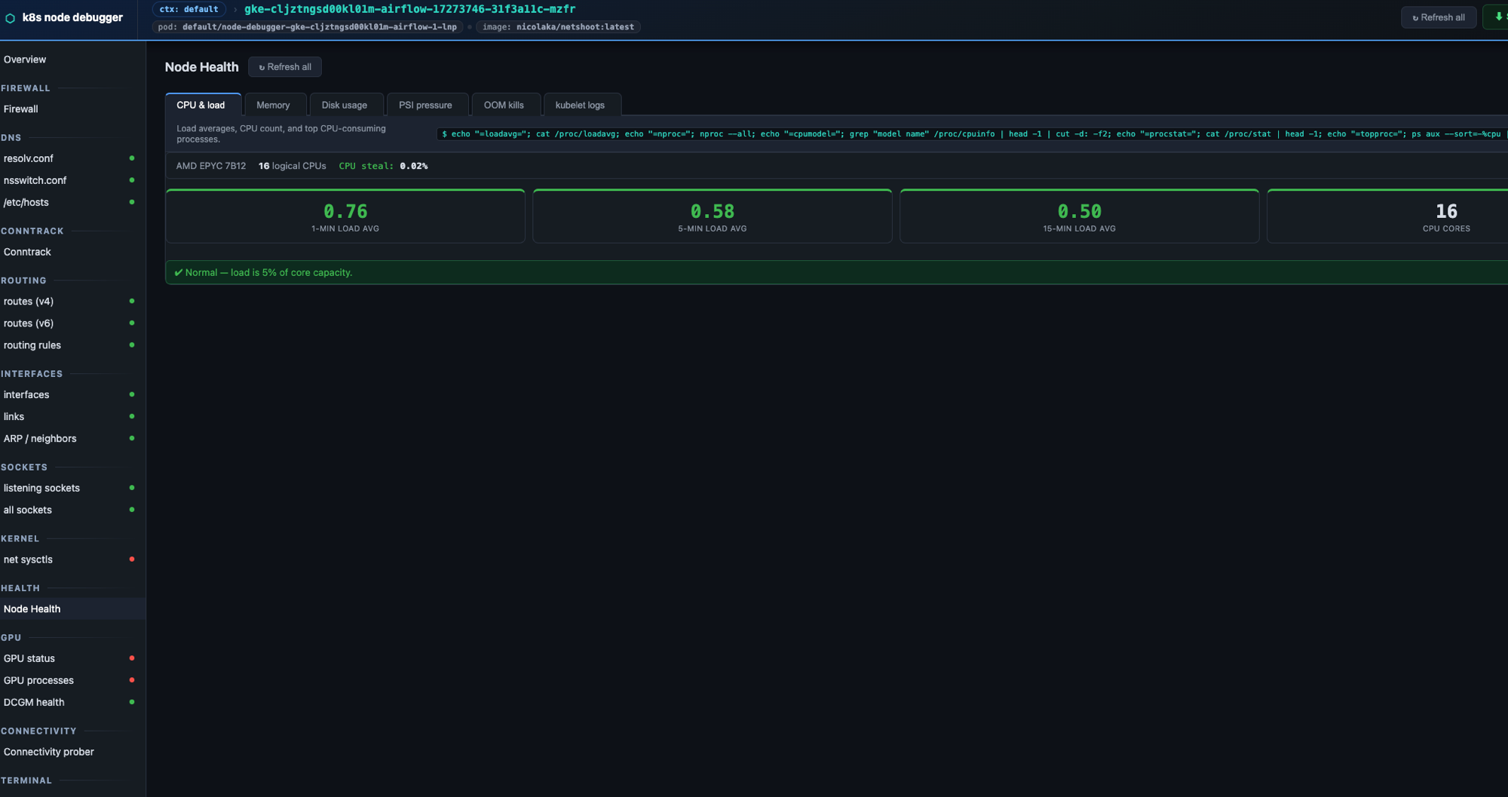Click the ctx: default badge

pos(188,9)
